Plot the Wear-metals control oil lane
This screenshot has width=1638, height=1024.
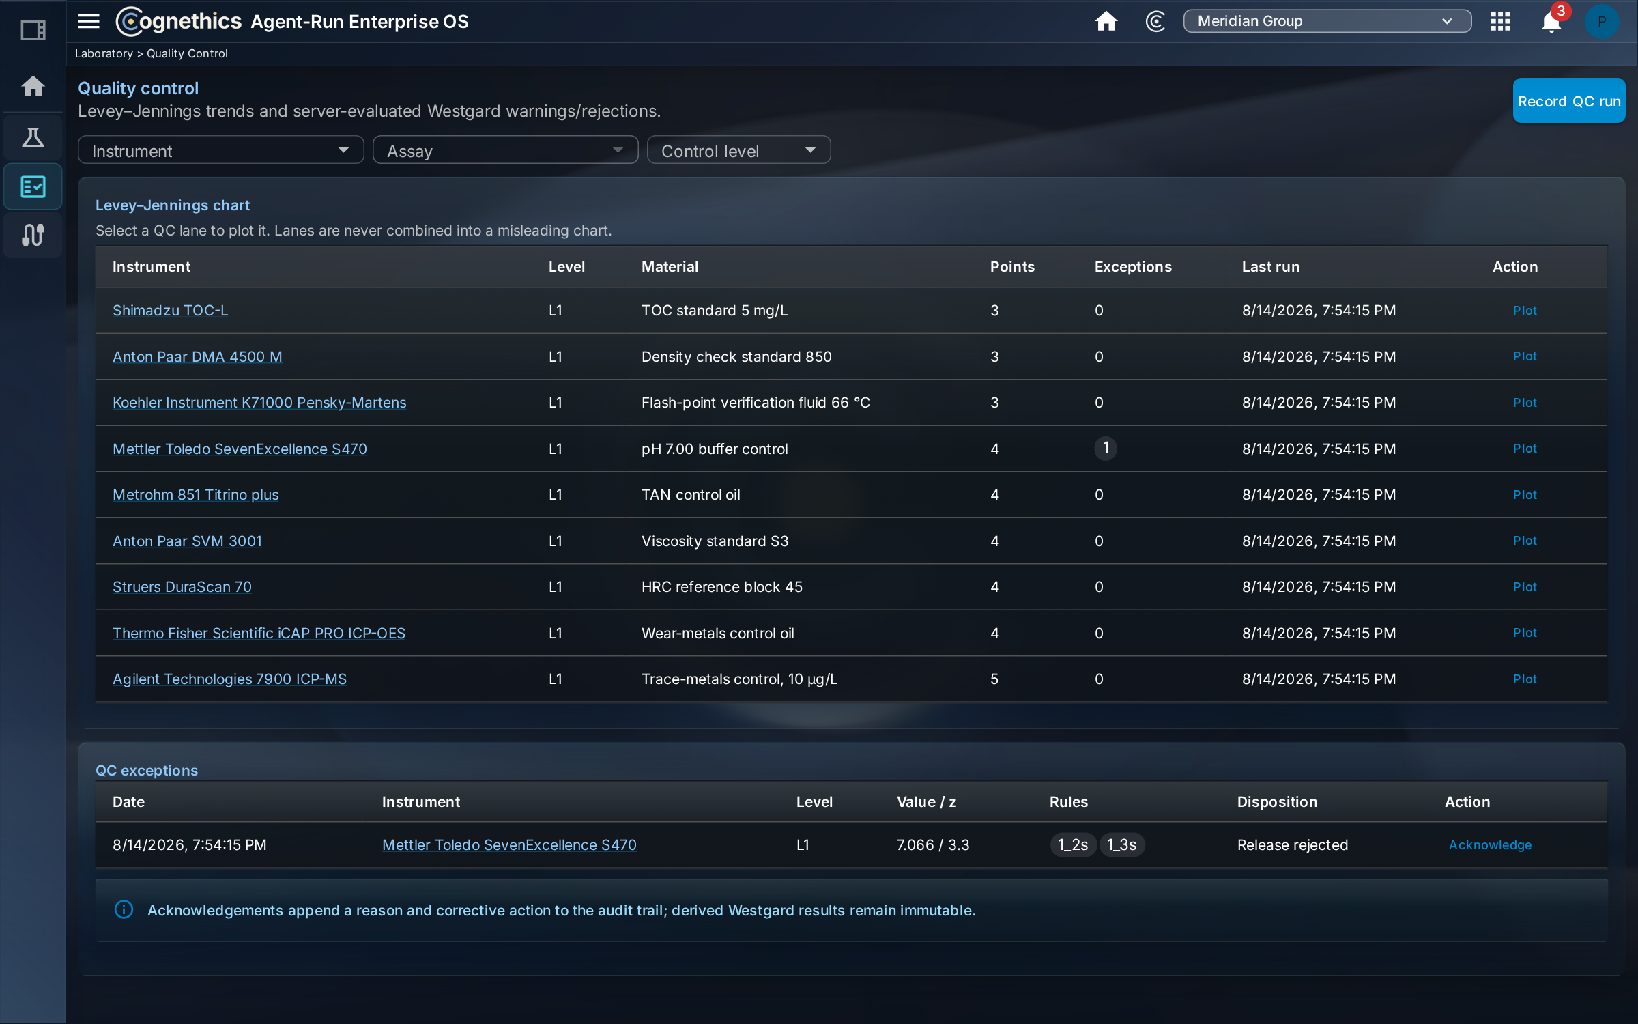point(1525,633)
